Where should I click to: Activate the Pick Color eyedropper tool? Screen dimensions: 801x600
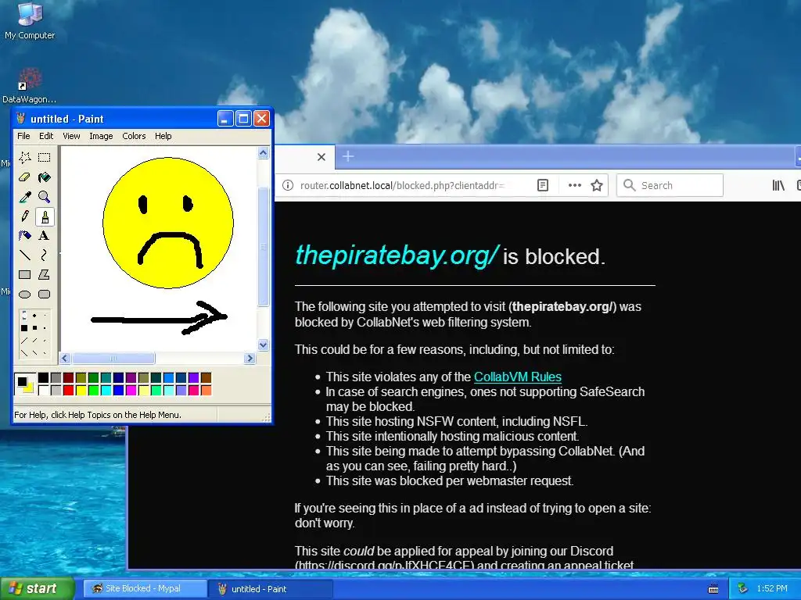click(24, 197)
